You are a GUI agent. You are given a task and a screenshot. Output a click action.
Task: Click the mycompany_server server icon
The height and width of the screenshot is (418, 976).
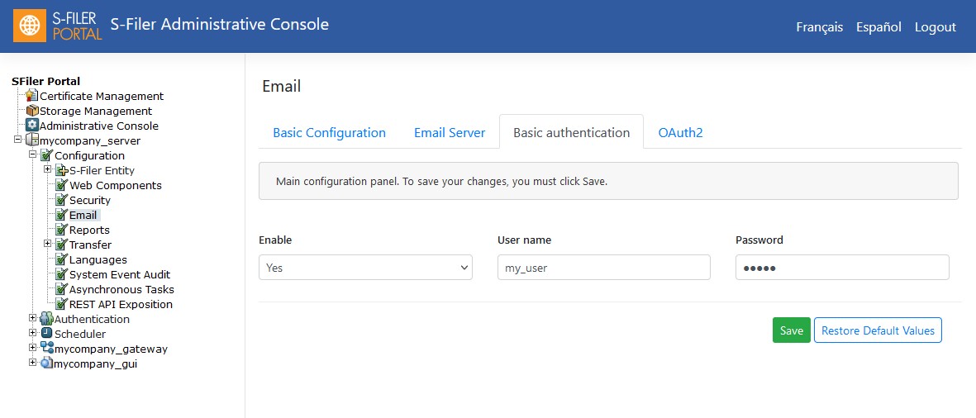[31, 140]
